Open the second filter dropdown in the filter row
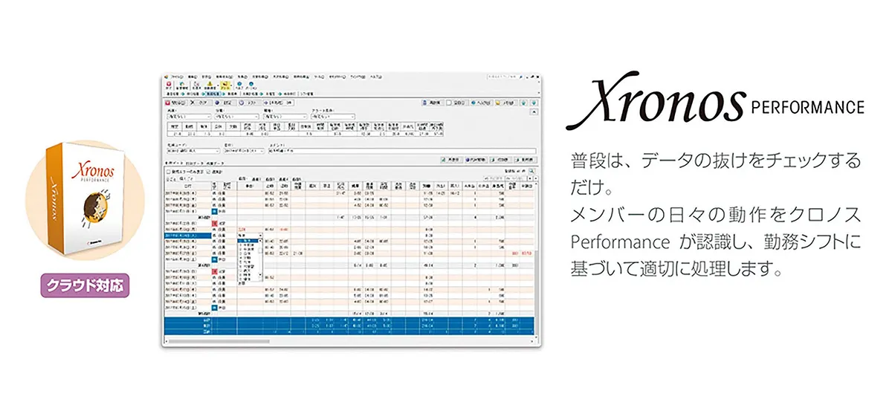 (x=236, y=117)
